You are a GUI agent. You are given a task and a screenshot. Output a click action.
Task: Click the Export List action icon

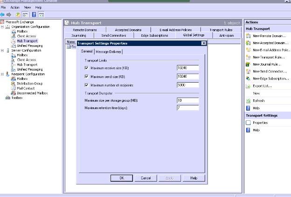pyautogui.click(x=248, y=86)
